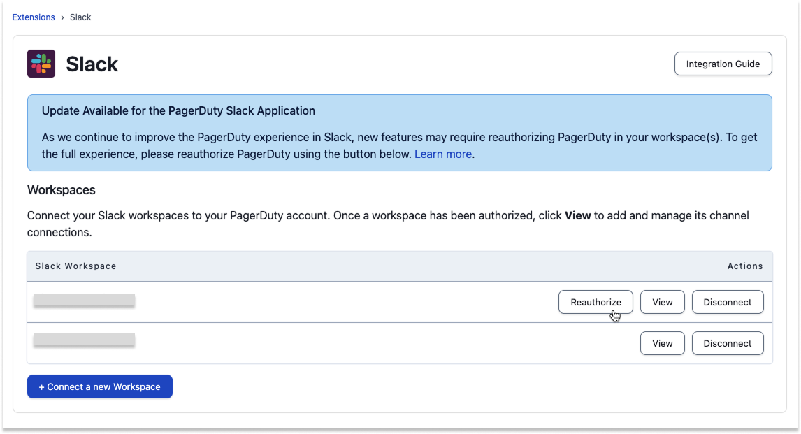Click the Workspaces section heading
Screen dimensions: 801x434
click(62, 190)
